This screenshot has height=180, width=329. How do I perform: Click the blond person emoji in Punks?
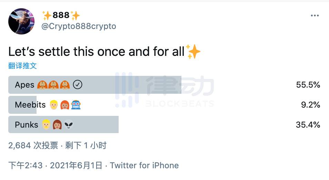pyautogui.click(x=46, y=124)
